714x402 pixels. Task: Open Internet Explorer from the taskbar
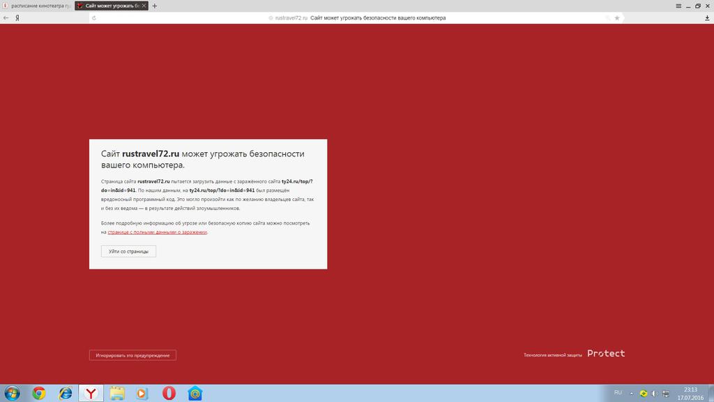coord(65,394)
